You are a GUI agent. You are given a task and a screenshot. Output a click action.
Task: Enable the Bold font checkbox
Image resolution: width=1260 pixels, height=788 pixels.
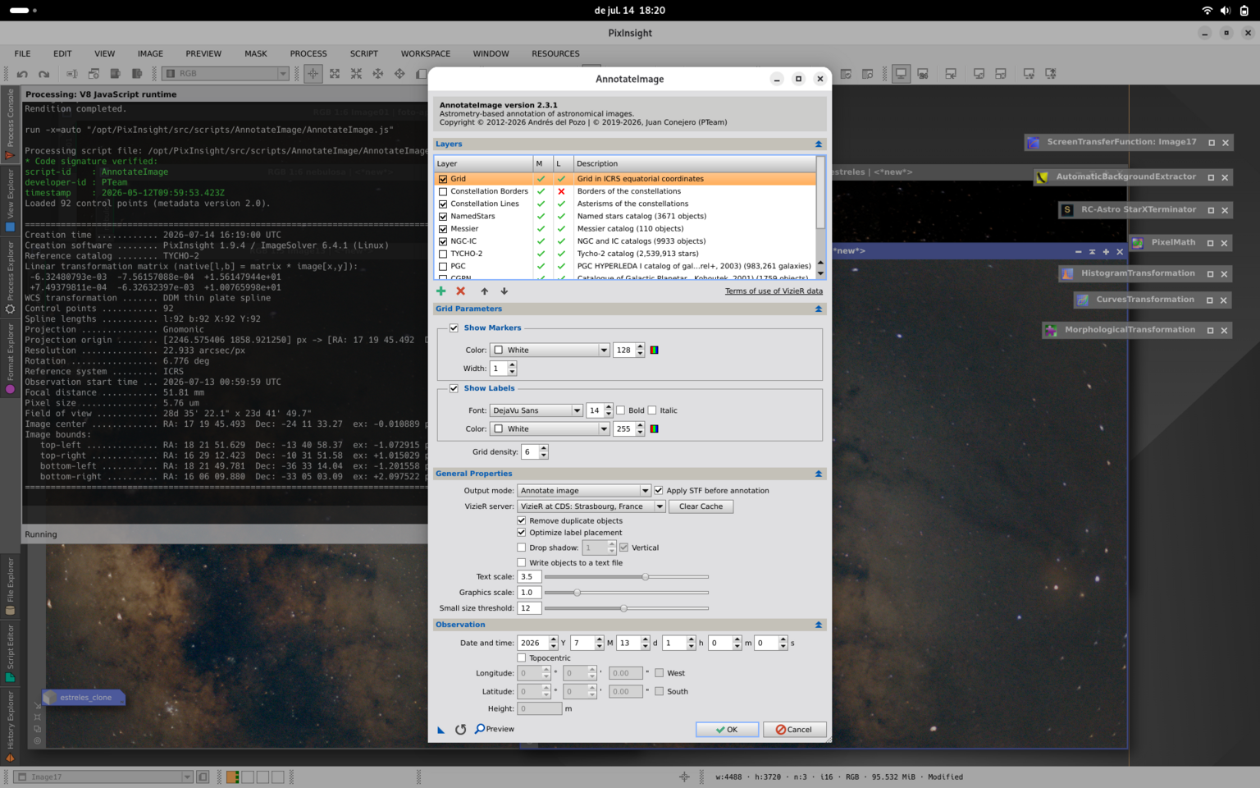point(620,410)
